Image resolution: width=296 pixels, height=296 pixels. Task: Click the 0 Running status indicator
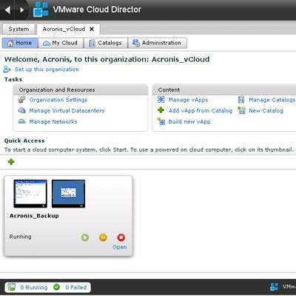pyautogui.click(x=34, y=287)
